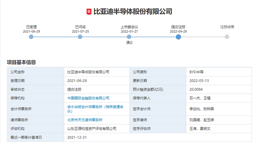Click the 2022-01-27 date under 上市委会议
This screenshot has width=258, height=143.
click(x=129, y=32)
